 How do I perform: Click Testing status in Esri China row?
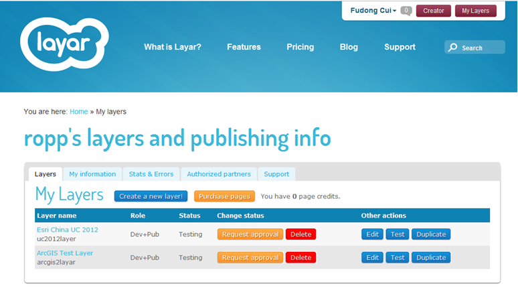pos(191,234)
